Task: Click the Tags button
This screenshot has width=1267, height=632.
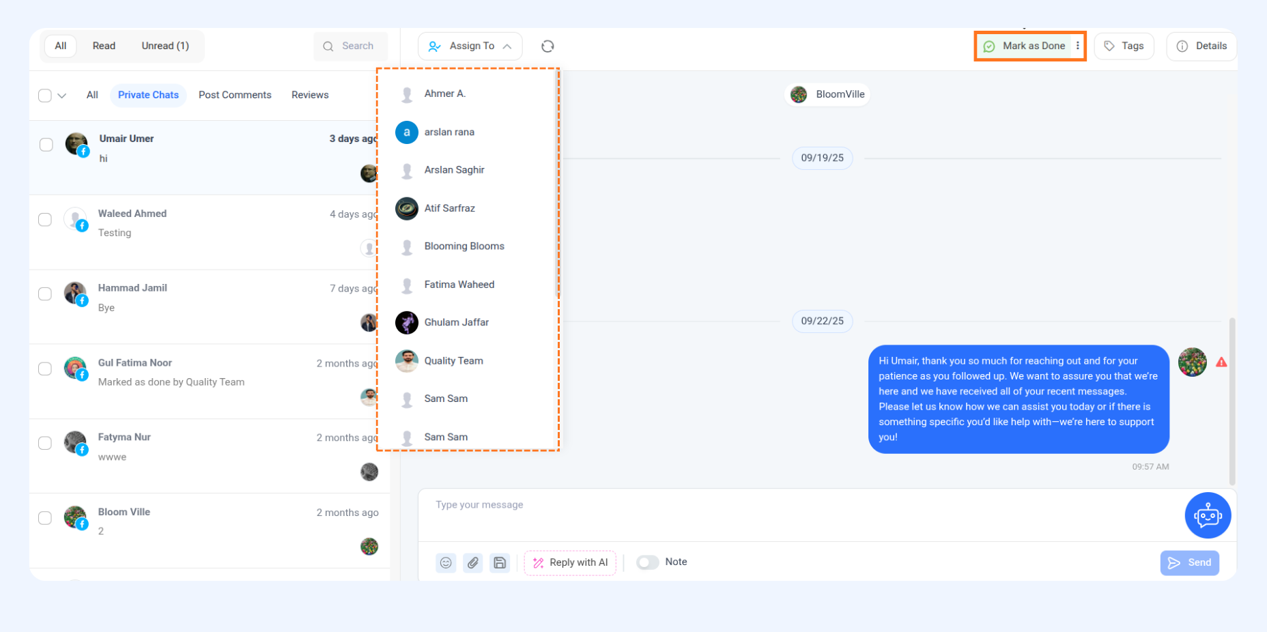Action: click(1124, 46)
